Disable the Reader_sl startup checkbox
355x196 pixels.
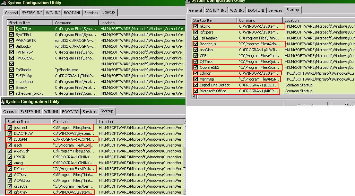196,44
